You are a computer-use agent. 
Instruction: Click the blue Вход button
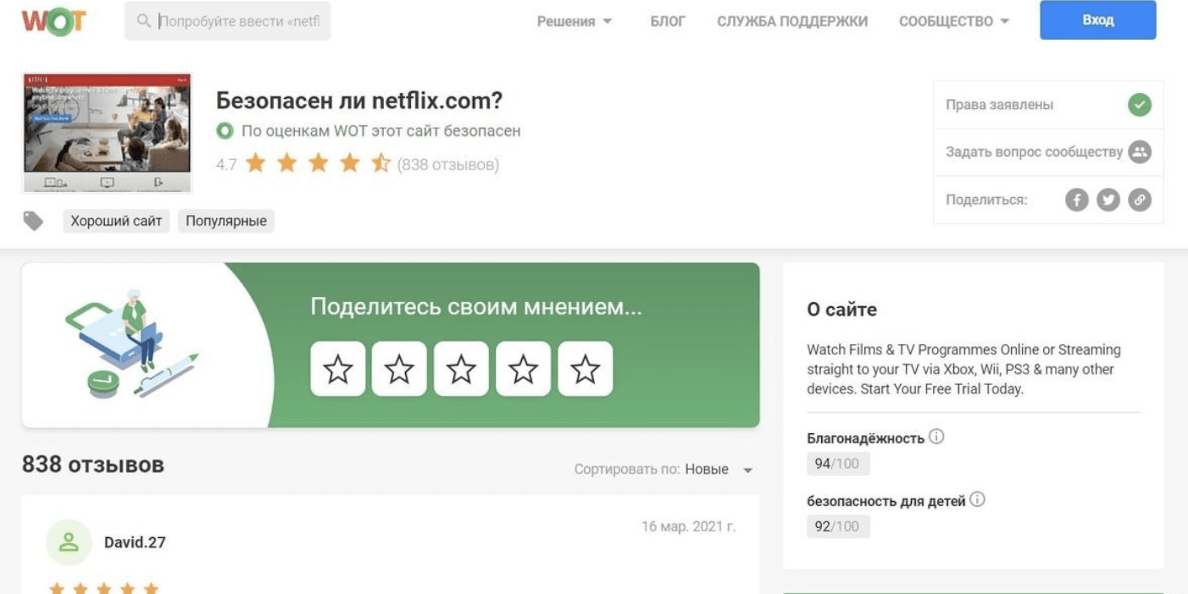1098,20
